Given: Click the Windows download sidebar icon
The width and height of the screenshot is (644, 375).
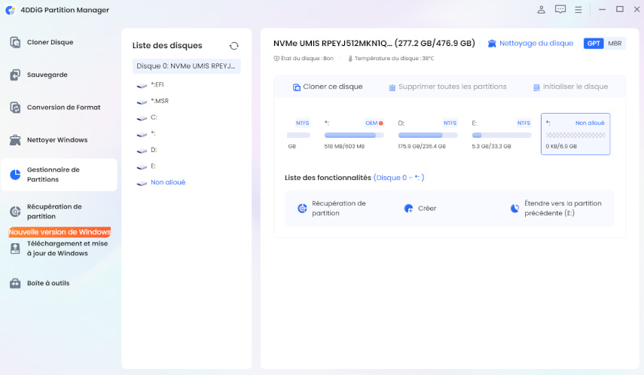Looking at the screenshot, I should tap(15, 248).
